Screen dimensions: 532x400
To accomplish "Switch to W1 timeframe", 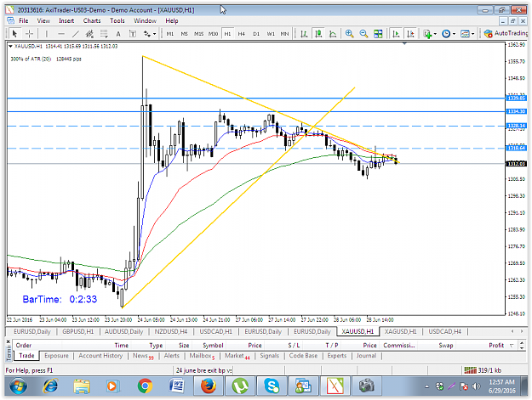I will point(271,33).
